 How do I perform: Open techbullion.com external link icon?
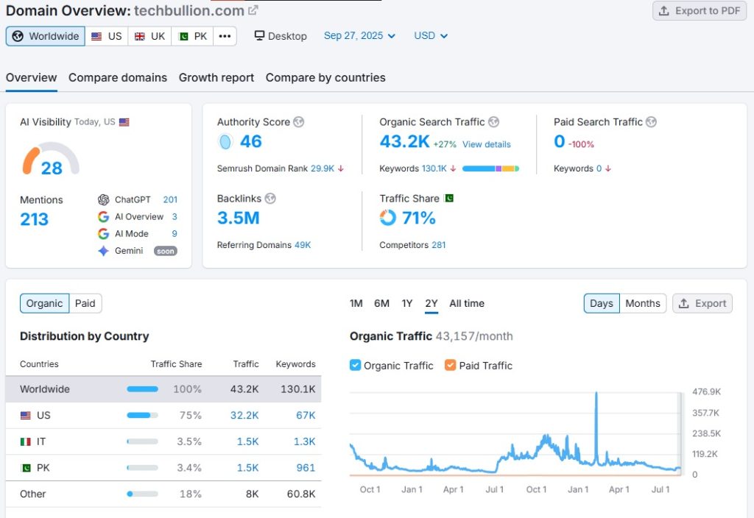click(x=253, y=10)
